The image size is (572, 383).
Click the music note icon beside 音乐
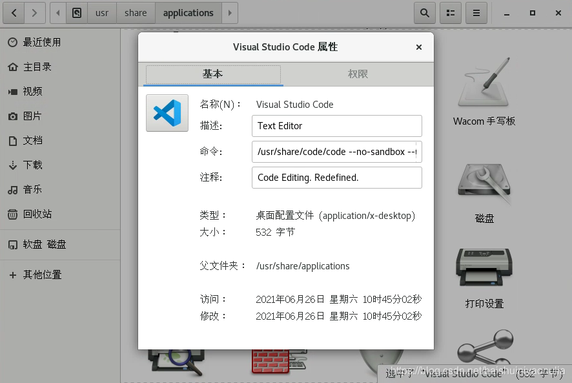click(x=13, y=190)
